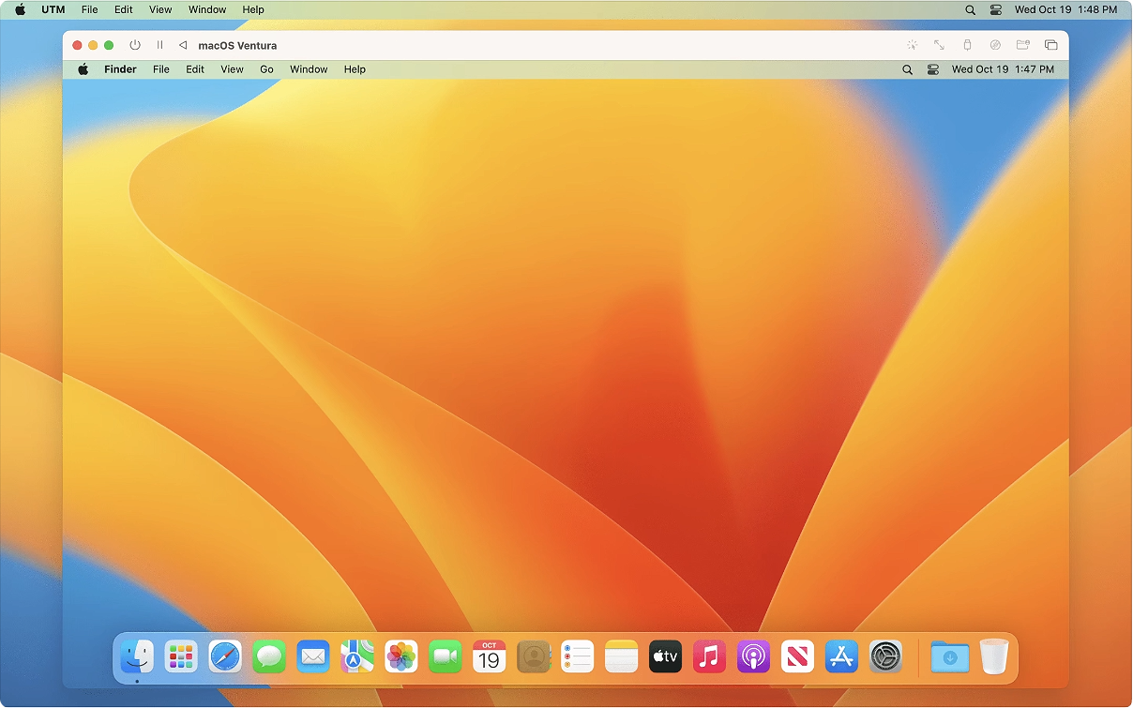The width and height of the screenshot is (1133, 708).
Task: Click the Finder menu in the guest menu bar
Action: pos(120,69)
